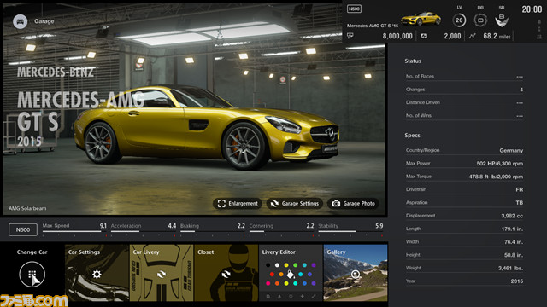
Task: Click the DR driver rating icon
Action: point(480,20)
